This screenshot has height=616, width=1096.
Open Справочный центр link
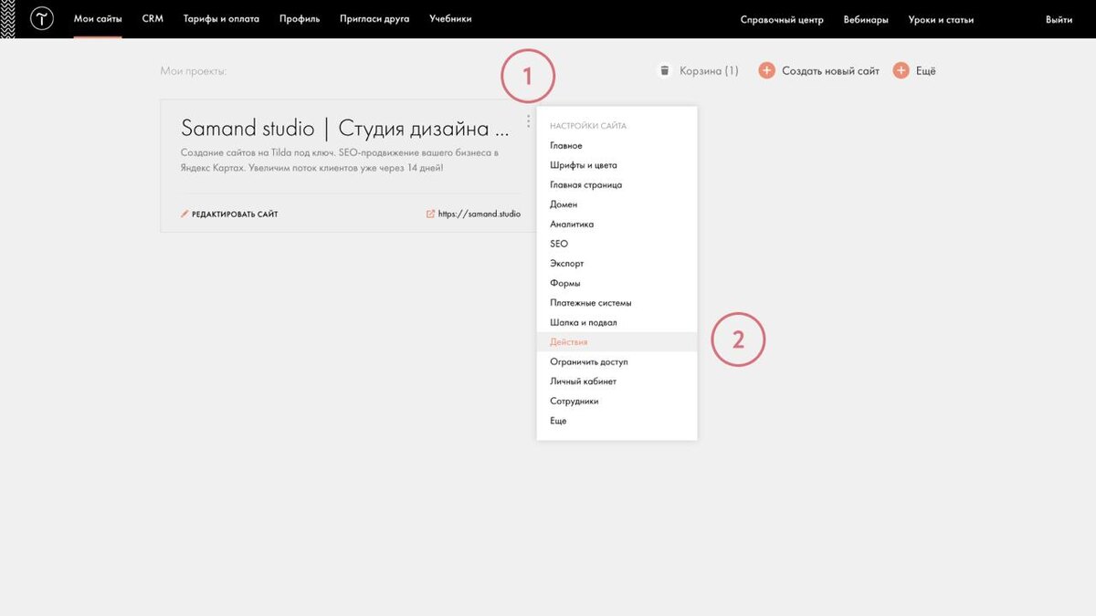(x=782, y=20)
